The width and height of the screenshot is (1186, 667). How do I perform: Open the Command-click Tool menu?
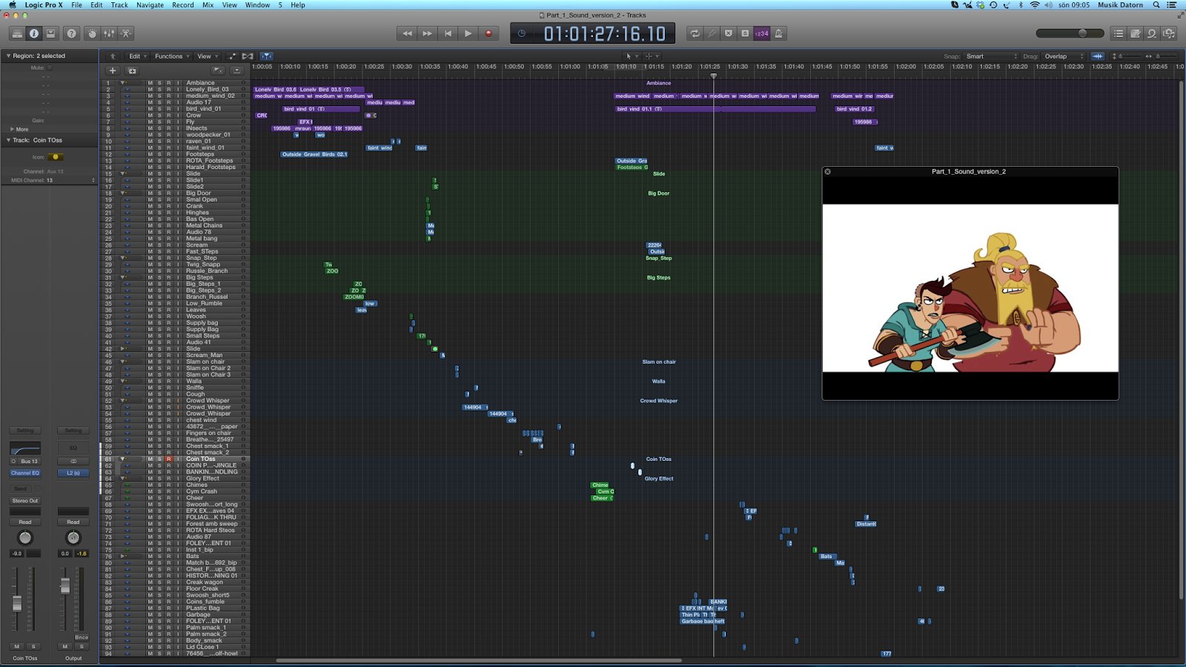pyautogui.click(x=651, y=56)
